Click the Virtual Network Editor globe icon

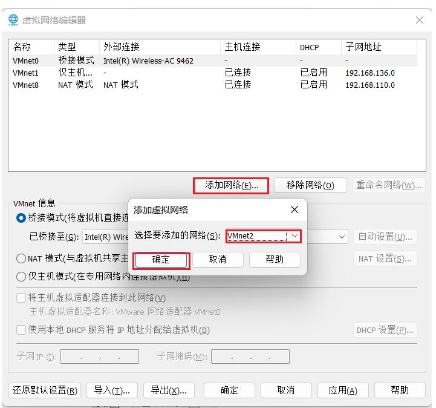13,20
